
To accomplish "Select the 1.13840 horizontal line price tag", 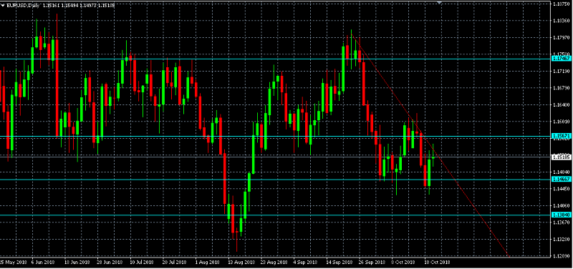I will point(562,215).
